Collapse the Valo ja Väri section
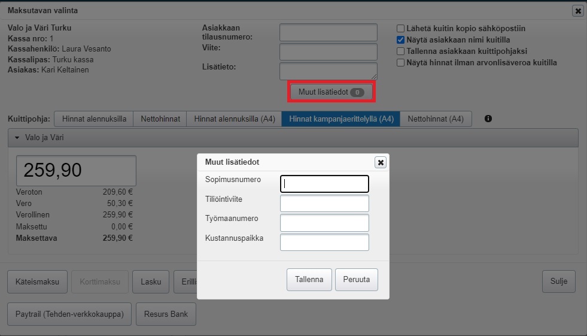 (x=17, y=138)
